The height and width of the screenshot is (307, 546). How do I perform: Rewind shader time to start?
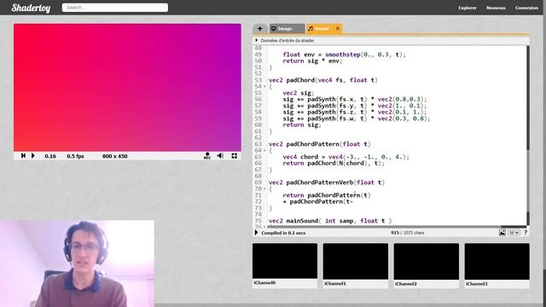tap(23, 155)
